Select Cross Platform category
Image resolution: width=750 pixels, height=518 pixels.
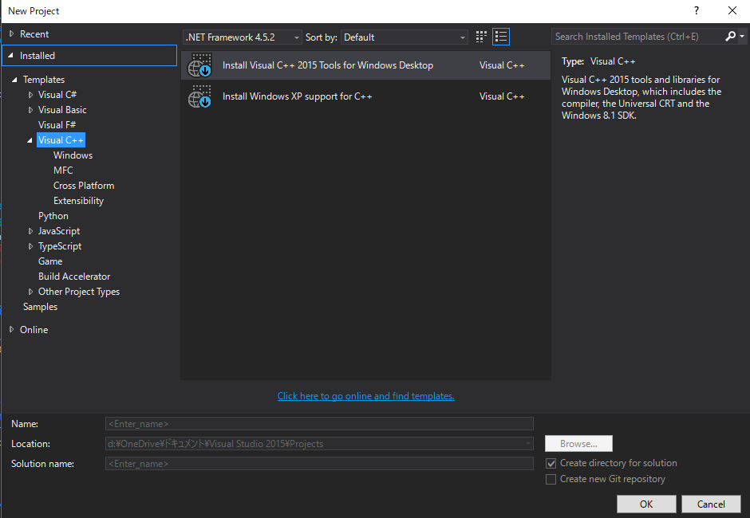84,186
